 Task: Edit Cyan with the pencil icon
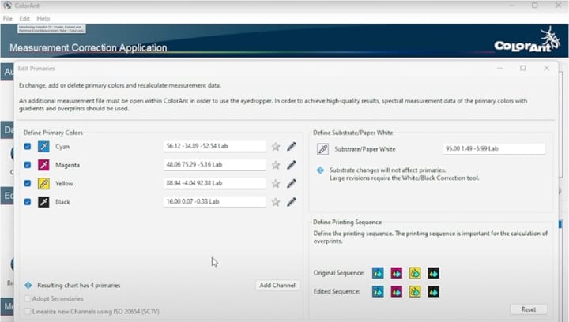292,146
